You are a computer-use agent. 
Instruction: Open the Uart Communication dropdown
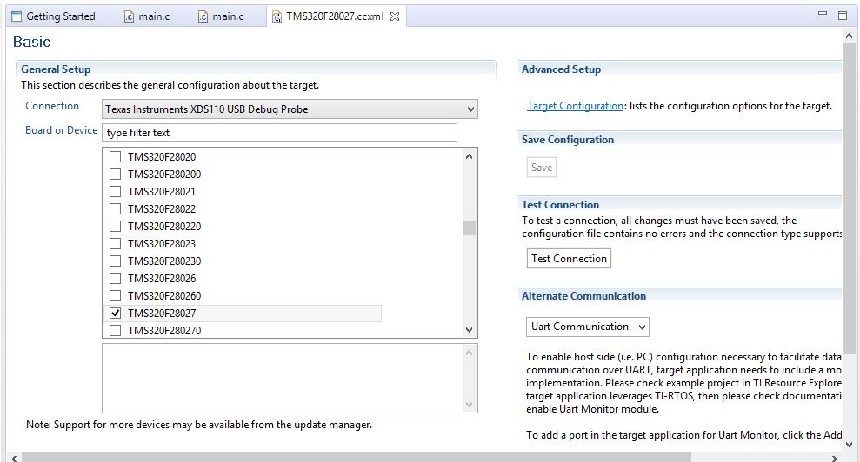tap(588, 327)
